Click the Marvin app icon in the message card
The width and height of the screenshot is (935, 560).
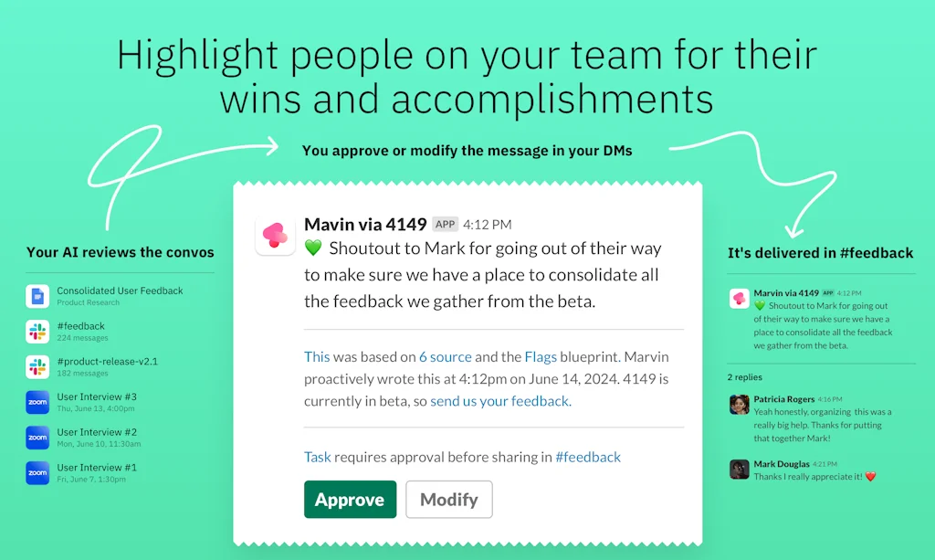click(275, 234)
